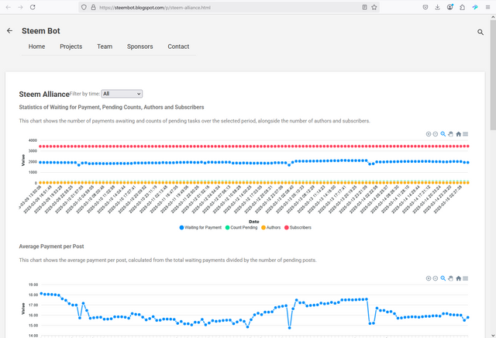Viewport: 496px width, 338px height.
Task: Open the Filter by time dropdown
Action: pyautogui.click(x=122, y=94)
